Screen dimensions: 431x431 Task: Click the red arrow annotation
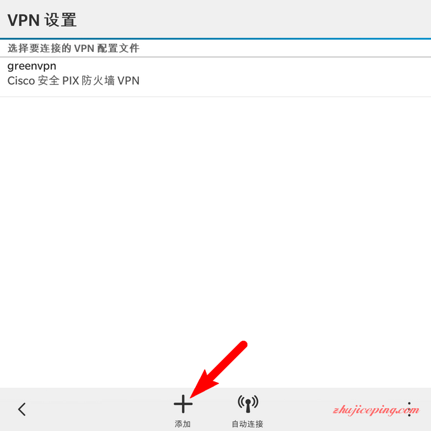(219, 369)
